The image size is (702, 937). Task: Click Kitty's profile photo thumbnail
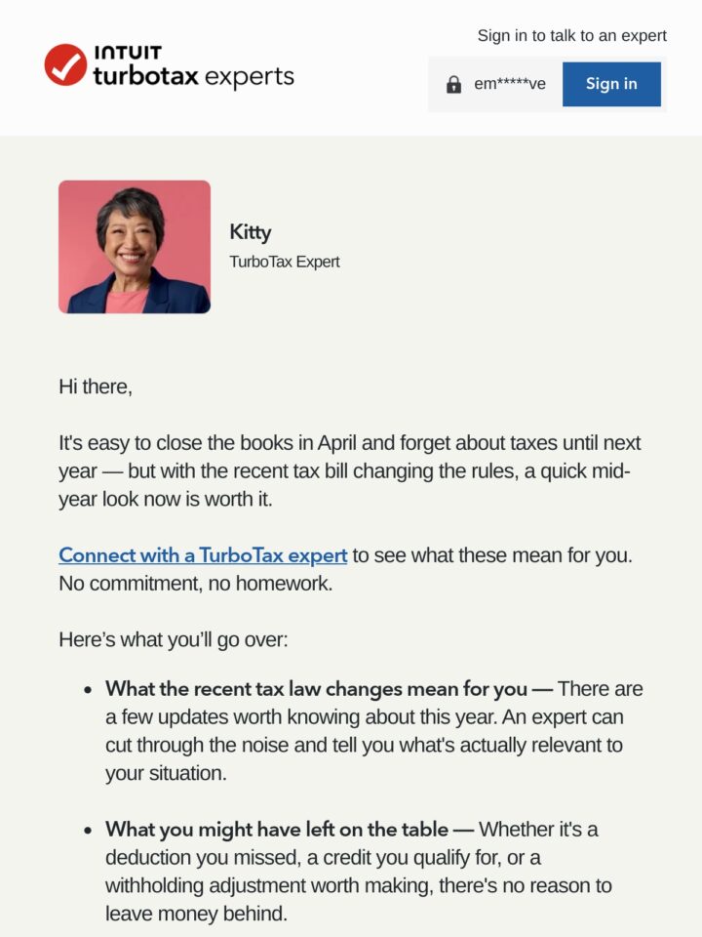click(135, 247)
